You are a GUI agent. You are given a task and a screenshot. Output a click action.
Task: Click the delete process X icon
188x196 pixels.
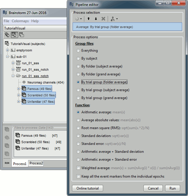pos(103,19)
